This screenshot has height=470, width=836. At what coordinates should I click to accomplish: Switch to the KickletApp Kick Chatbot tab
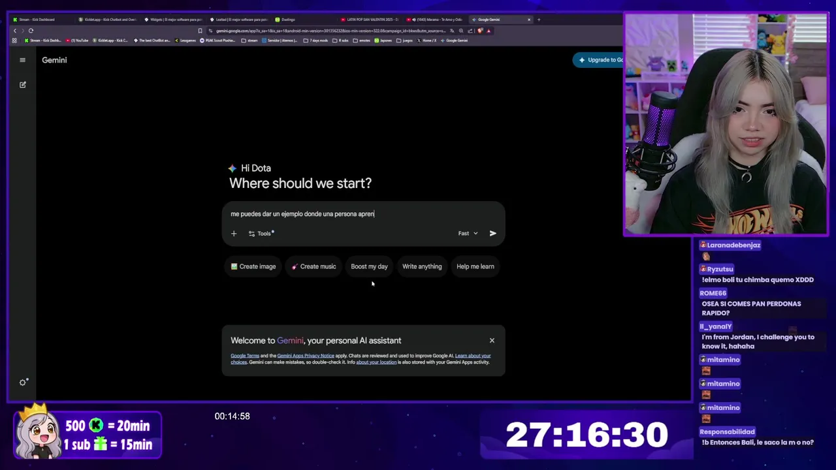click(x=108, y=20)
